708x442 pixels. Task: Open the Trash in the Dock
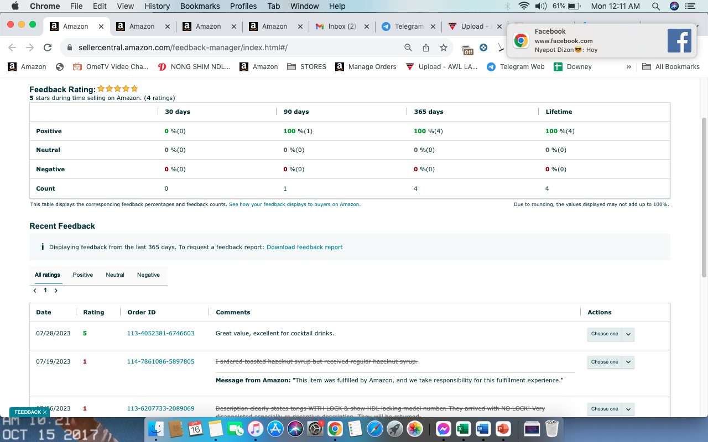point(551,429)
